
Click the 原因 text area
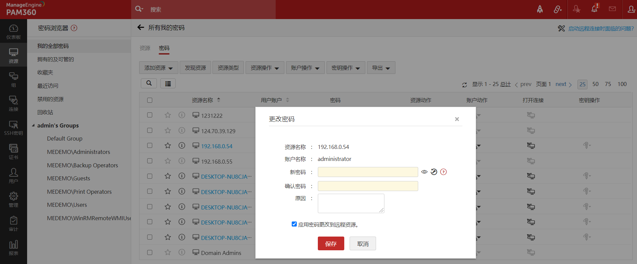click(351, 203)
